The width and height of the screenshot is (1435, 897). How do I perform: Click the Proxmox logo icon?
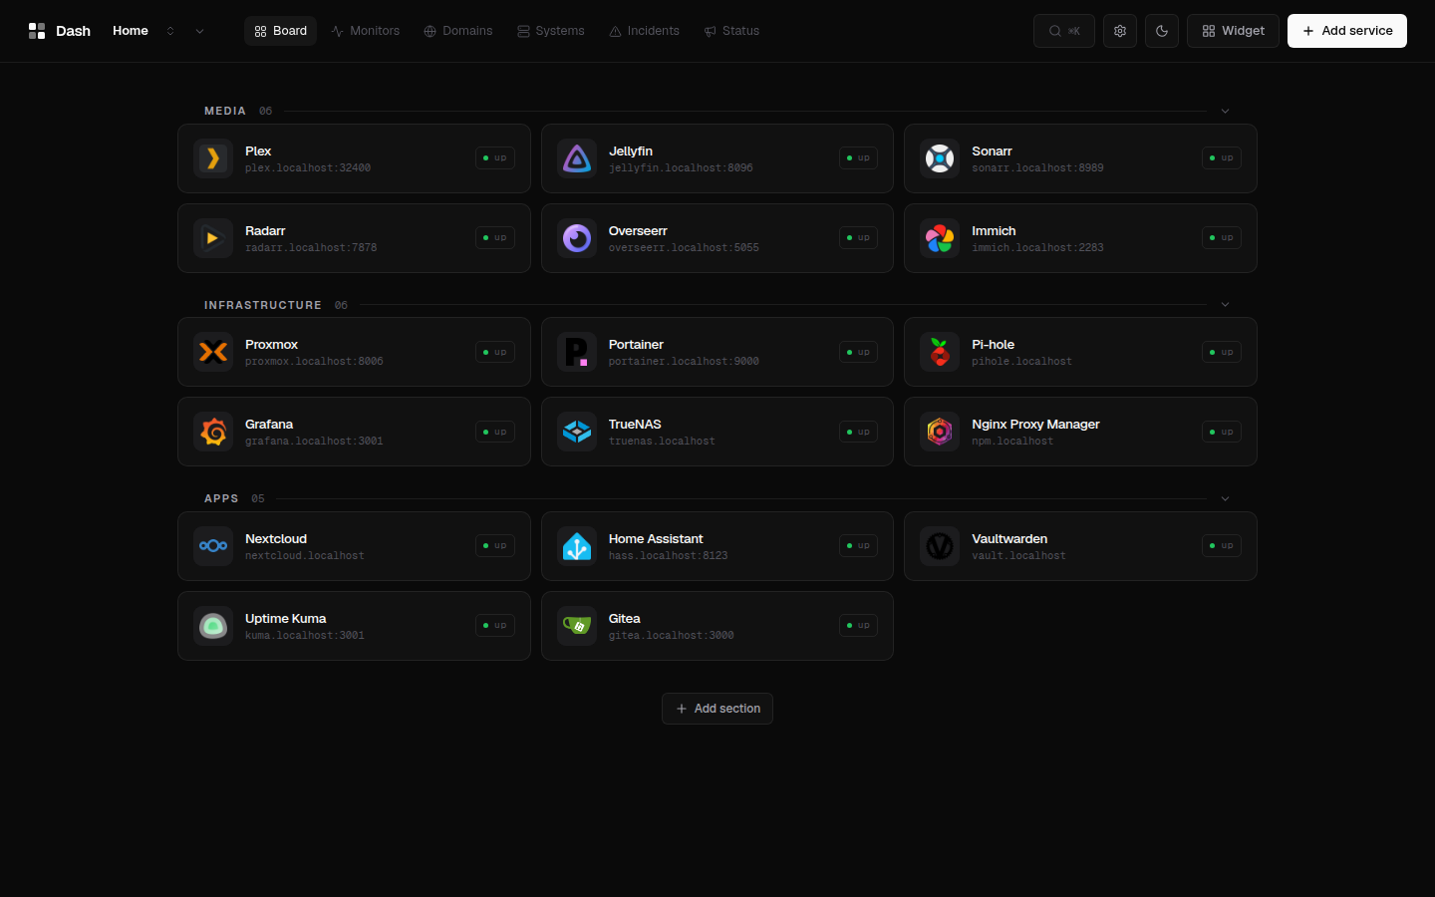[213, 352]
